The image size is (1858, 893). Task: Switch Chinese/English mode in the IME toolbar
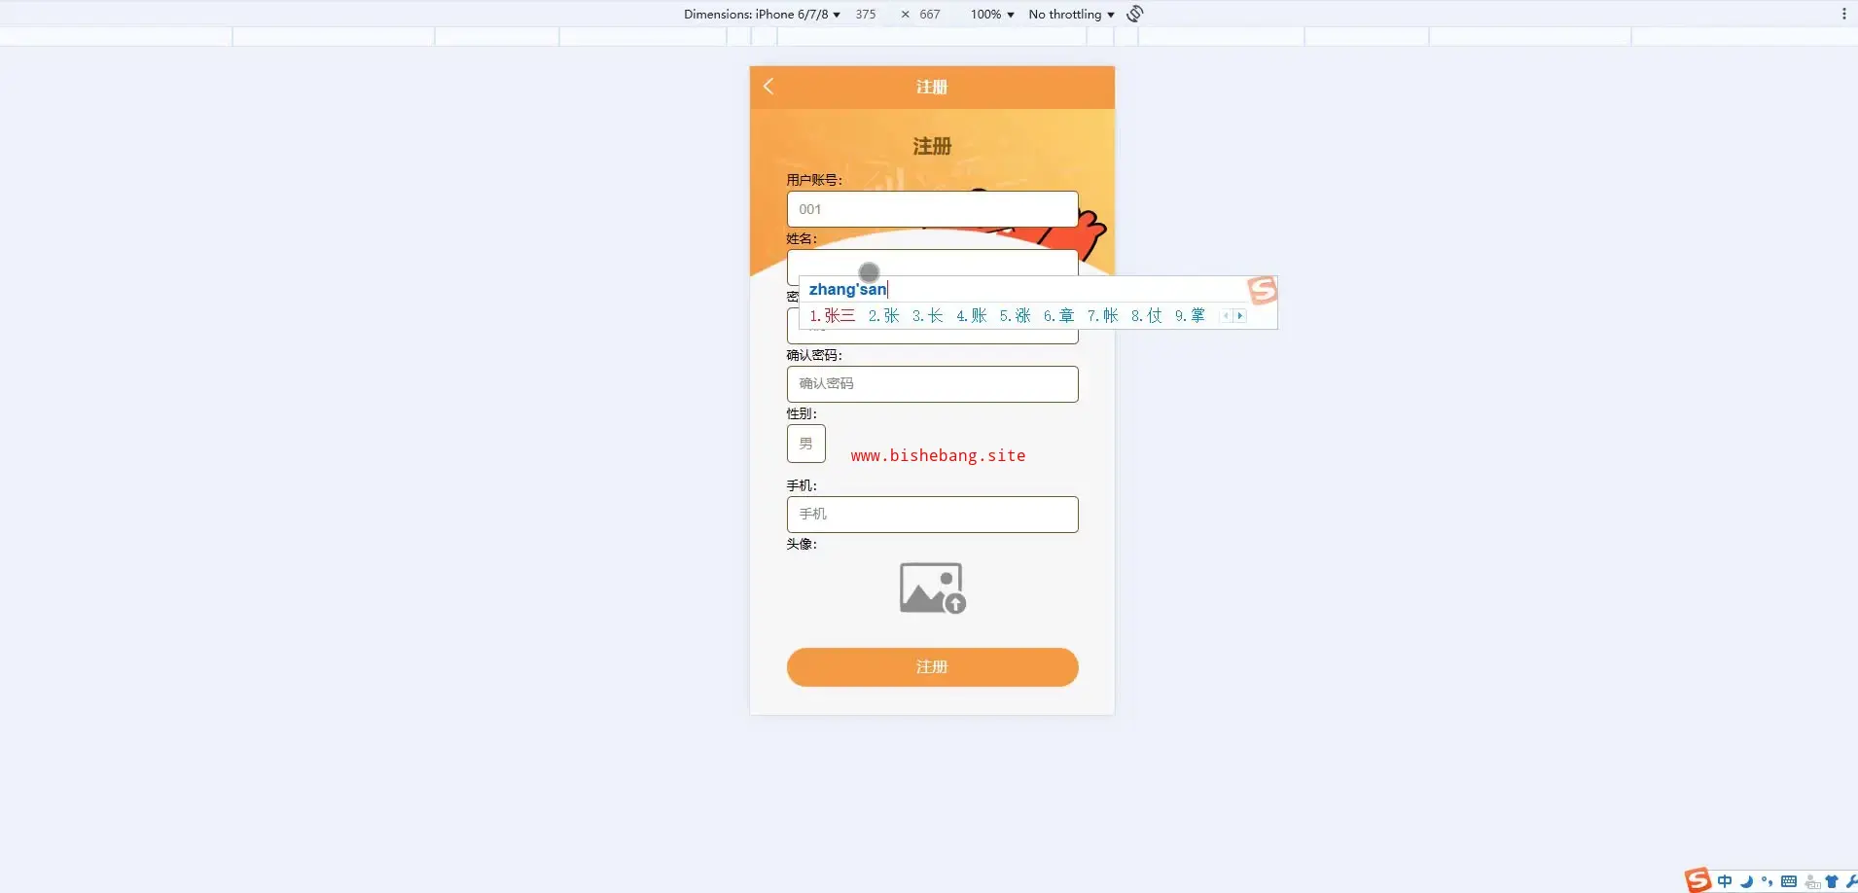[1725, 881]
